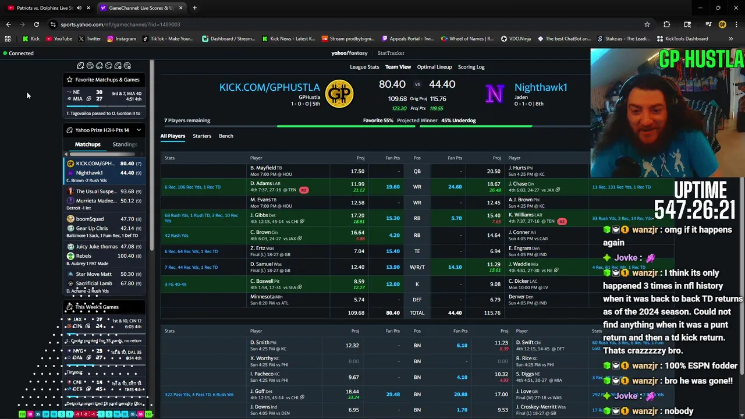Open the Twitter bookmark
Screen dimensions: 745x419
click(x=89, y=39)
